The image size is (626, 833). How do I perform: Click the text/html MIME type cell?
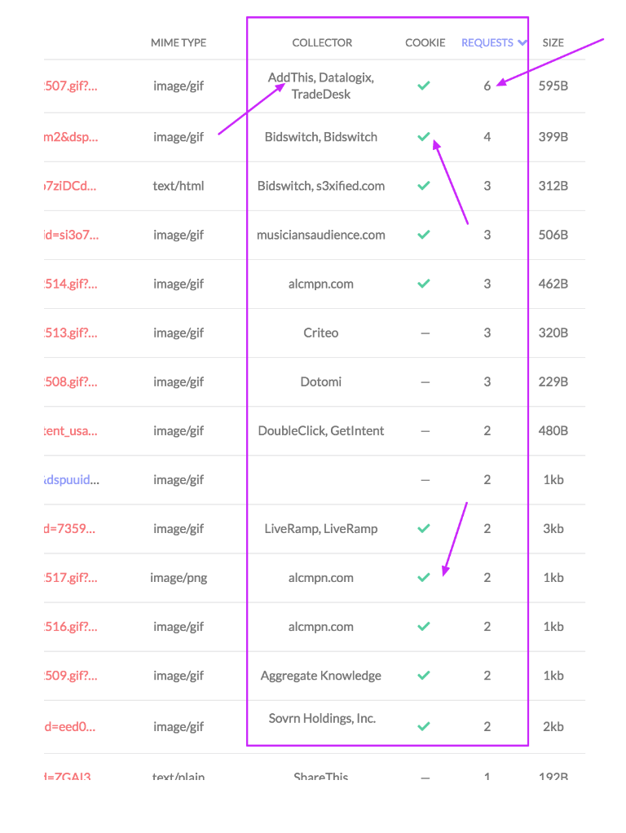coord(179,186)
